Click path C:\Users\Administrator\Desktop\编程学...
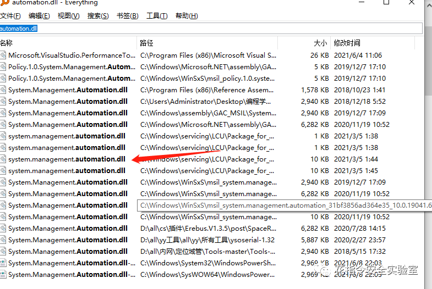The image size is (432, 289). click(205, 102)
